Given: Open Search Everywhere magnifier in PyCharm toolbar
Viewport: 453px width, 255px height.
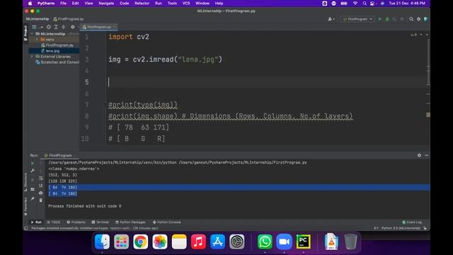Looking at the screenshot, I should pyautogui.click(x=411, y=19).
